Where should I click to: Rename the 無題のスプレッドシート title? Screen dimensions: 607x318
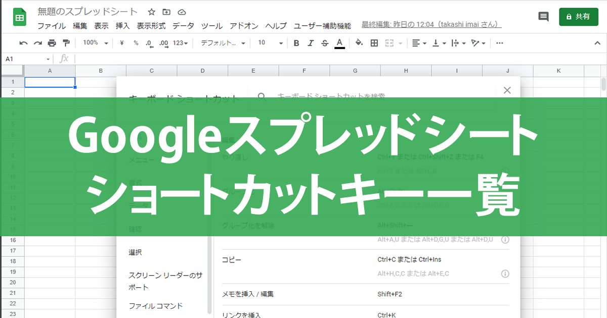click(x=88, y=12)
